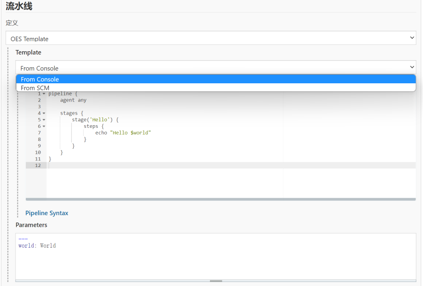
Task: Click the 'world: World' parameter text
Action: (37, 245)
